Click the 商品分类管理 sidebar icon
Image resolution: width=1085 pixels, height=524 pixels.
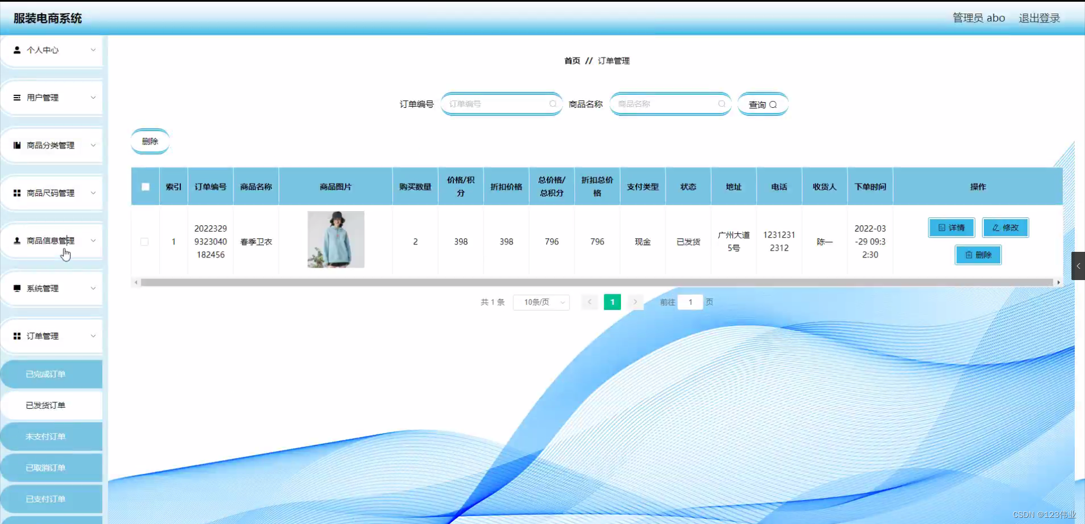tap(16, 145)
